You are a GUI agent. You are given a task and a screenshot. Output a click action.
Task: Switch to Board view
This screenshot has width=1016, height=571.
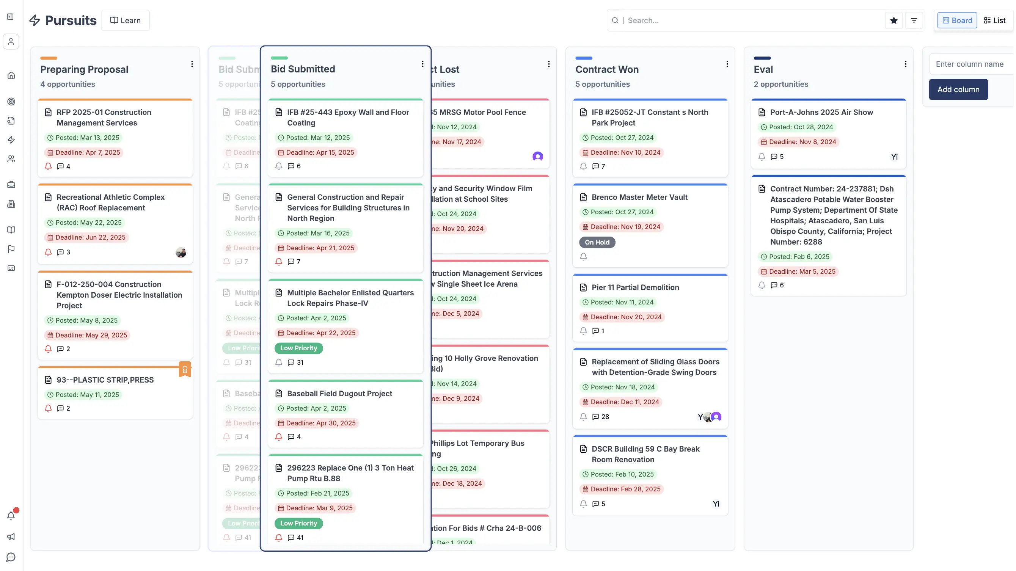[x=957, y=20]
